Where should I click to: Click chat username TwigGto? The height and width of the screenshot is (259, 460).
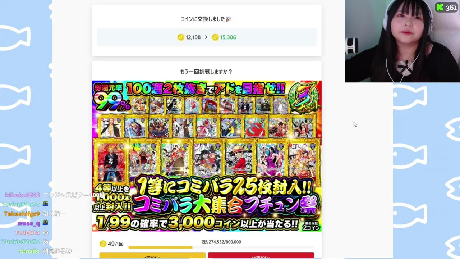(x=27, y=232)
